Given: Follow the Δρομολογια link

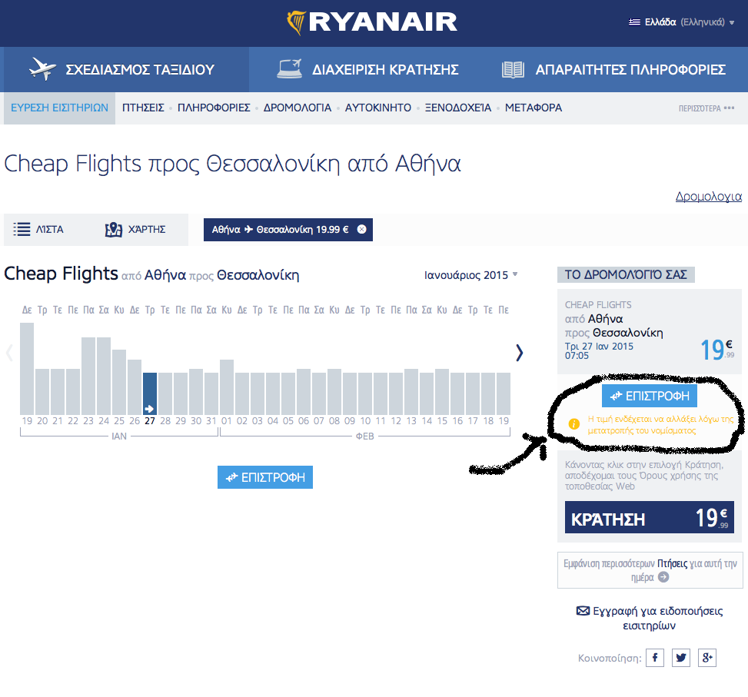Looking at the screenshot, I should [708, 197].
